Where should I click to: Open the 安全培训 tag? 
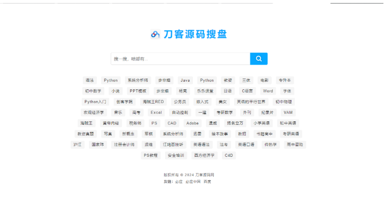[x=176, y=155]
